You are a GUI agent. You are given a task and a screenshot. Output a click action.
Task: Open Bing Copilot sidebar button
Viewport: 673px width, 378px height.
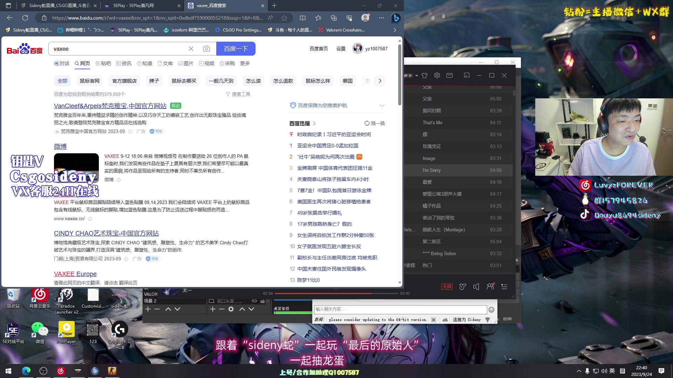(396, 18)
